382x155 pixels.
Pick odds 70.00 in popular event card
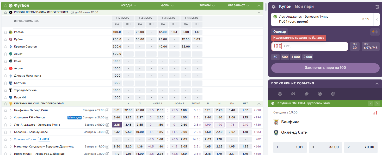[x=361, y=147]
